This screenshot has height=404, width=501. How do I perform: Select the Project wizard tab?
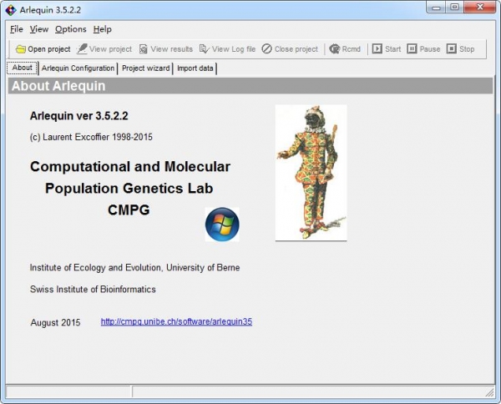click(x=144, y=68)
